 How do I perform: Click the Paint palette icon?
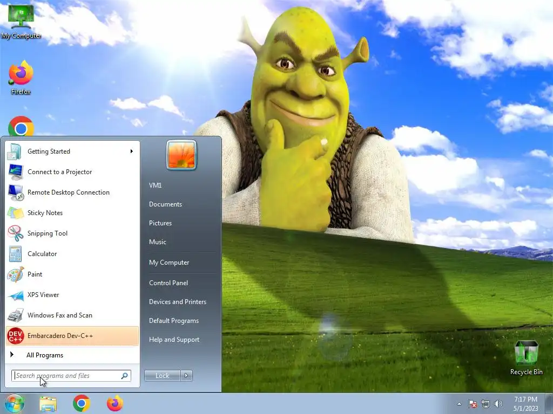pyautogui.click(x=15, y=274)
